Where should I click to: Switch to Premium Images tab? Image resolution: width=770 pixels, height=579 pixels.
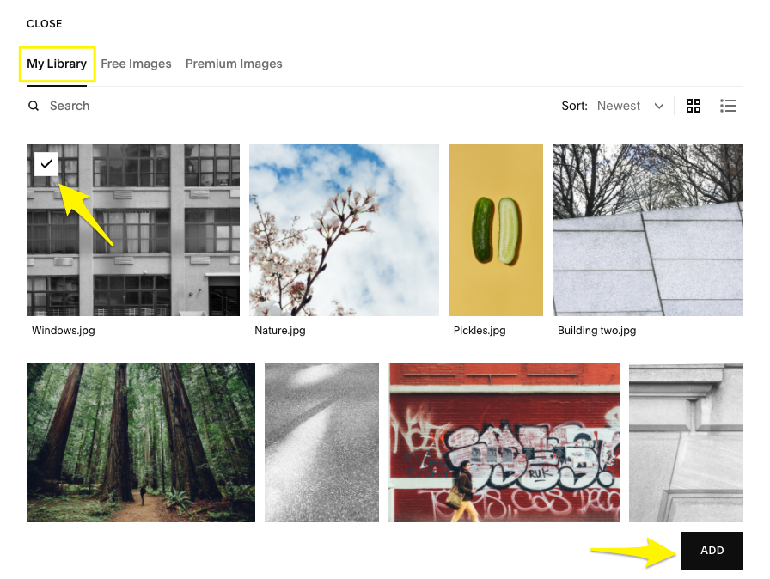coord(234,64)
